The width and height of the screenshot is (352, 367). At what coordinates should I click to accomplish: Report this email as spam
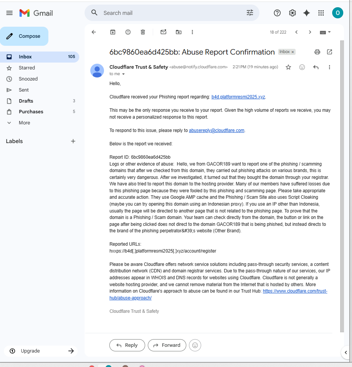128,32
